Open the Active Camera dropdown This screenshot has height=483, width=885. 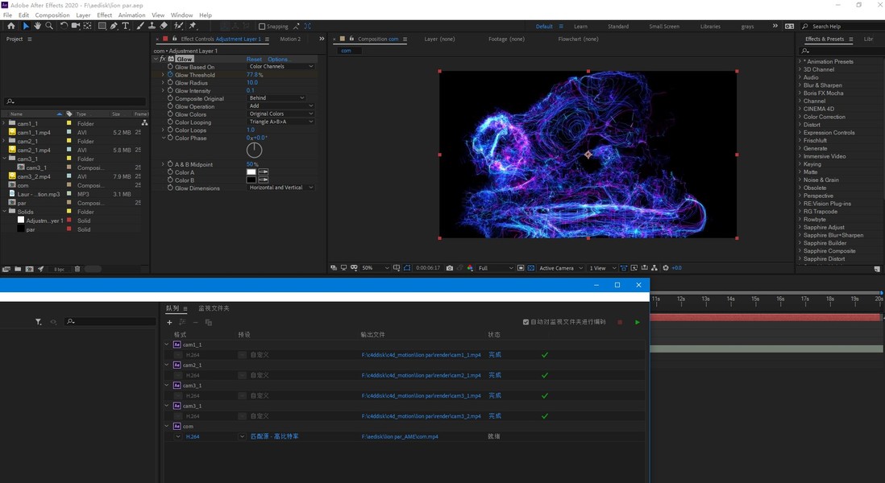coord(560,268)
